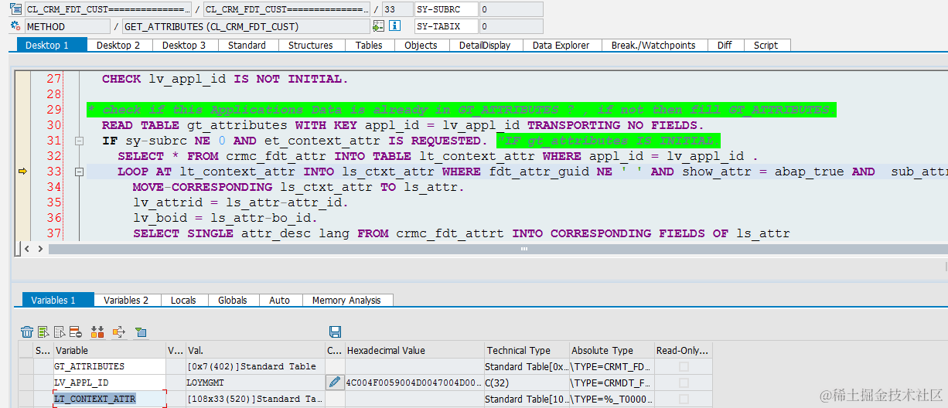
Task: Open the Data Explorer tab
Action: (561, 45)
